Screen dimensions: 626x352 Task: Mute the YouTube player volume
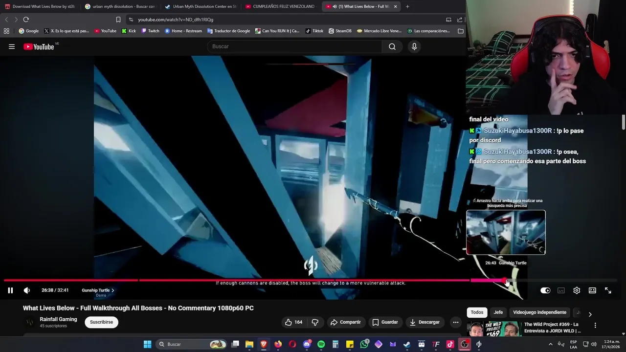point(27,290)
